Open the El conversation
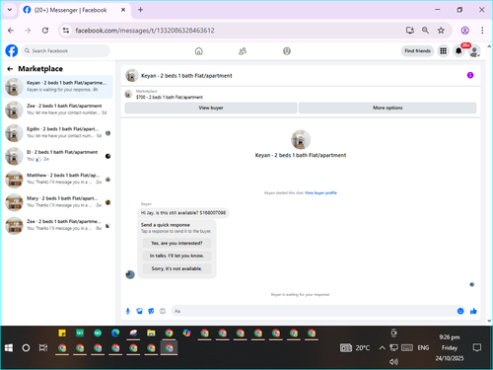 58,156
